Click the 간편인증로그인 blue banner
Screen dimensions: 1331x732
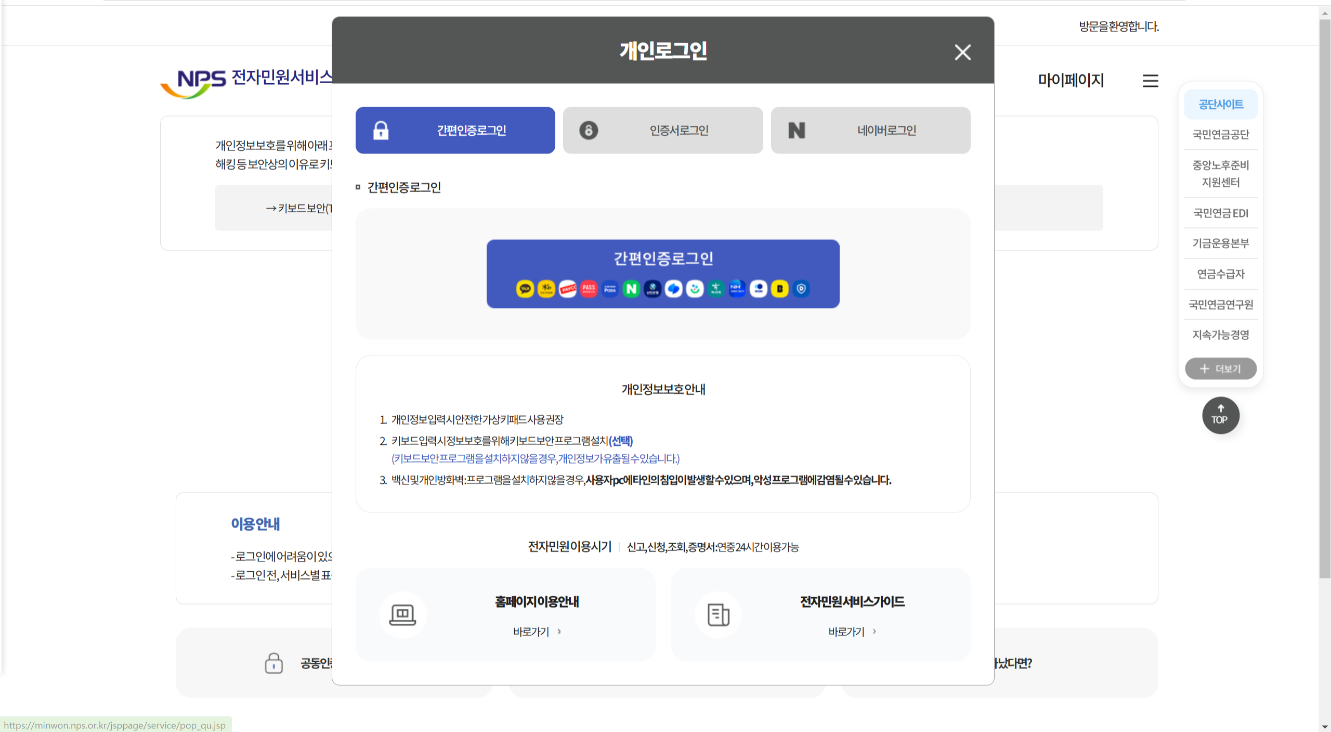coord(662,258)
